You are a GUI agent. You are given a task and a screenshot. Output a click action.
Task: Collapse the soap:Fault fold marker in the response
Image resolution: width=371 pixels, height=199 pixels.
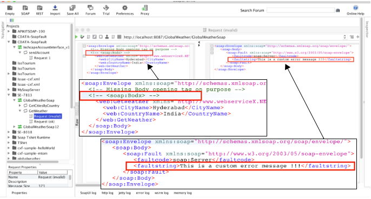point(212,53)
